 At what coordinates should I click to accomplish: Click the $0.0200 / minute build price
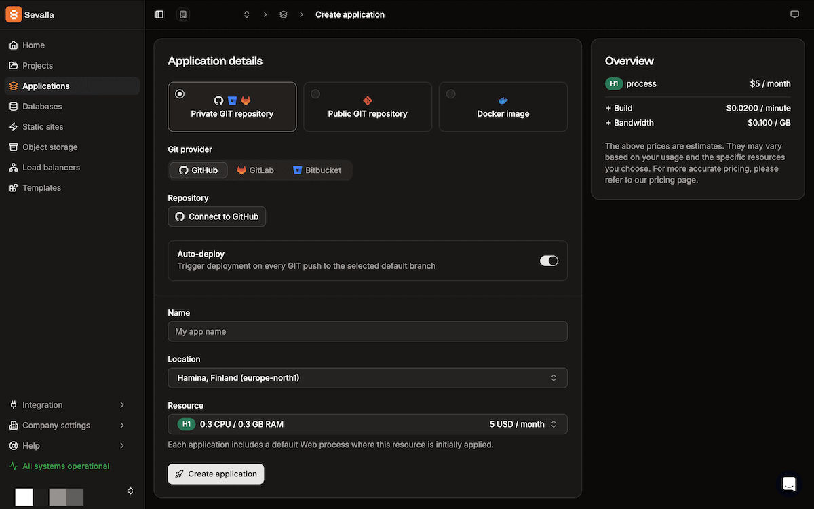point(758,108)
